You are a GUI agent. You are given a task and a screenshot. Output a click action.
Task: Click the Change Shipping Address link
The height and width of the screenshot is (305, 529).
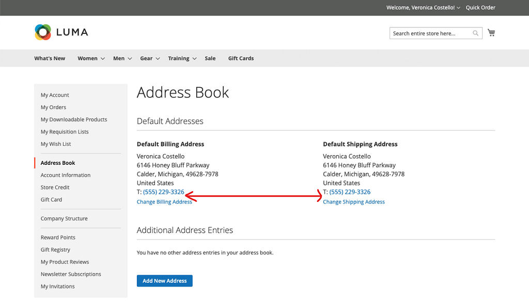point(354,202)
